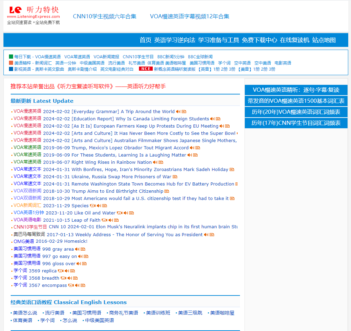Screen dimensions: 351x331
Task: Open CNN 10 Elon Musk's Neuralink article
Action: pyautogui.click(x=143, y=227)
